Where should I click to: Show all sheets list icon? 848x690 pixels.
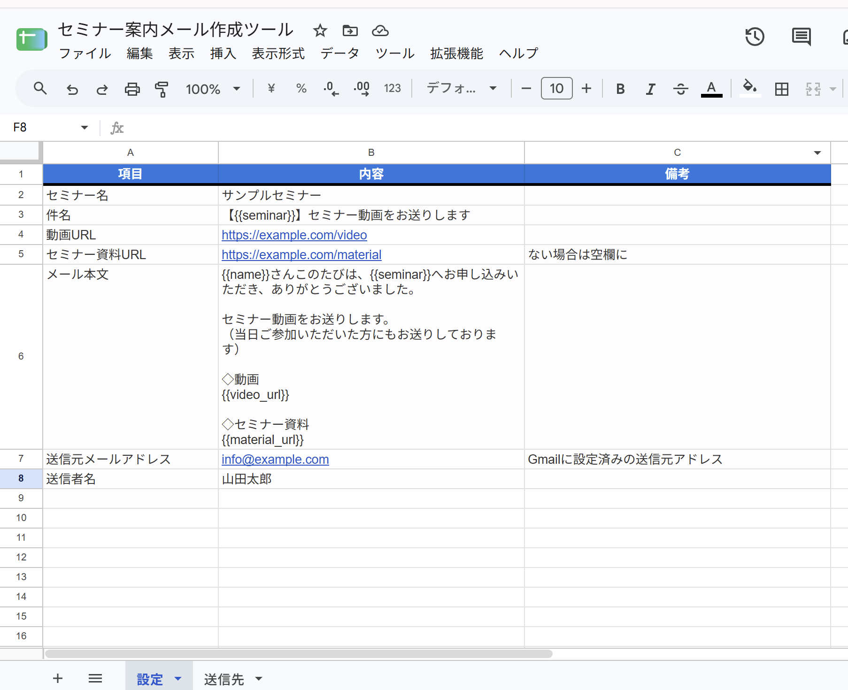click(95, 678)
